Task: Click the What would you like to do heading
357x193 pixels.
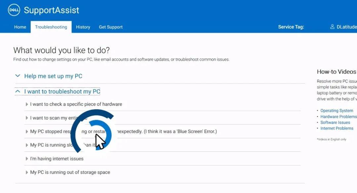Action: (x=61, y=50)
